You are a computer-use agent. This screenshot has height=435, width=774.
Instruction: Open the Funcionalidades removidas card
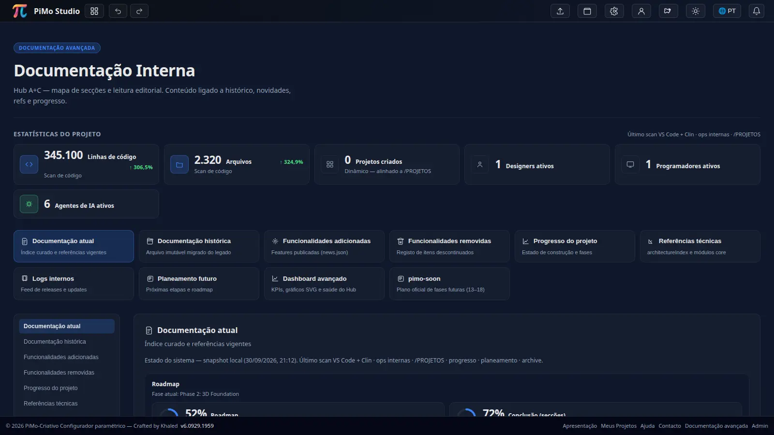coord(449,246)
